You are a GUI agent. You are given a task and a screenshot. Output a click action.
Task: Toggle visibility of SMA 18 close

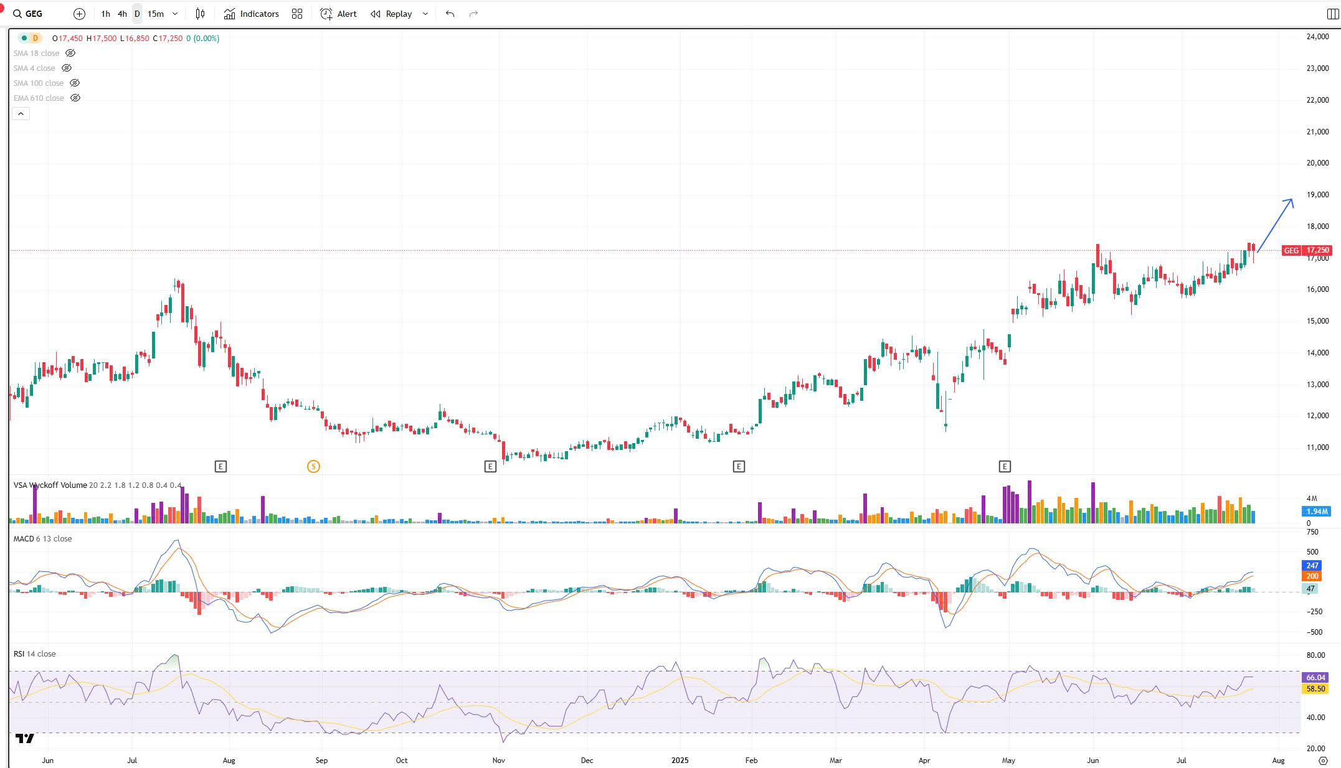[x=70, y=54]
